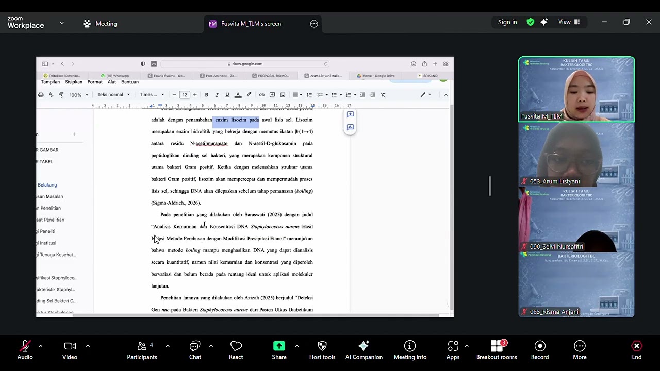Toggle the Safari sidebar button
Image resolution: width=660 pixels, height=371 pixels.
pyautogui.click(x=45, y=64)
